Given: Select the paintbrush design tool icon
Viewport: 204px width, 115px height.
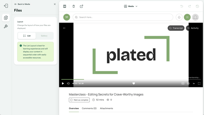Looking at the screenshot, I should coord(6,26).
